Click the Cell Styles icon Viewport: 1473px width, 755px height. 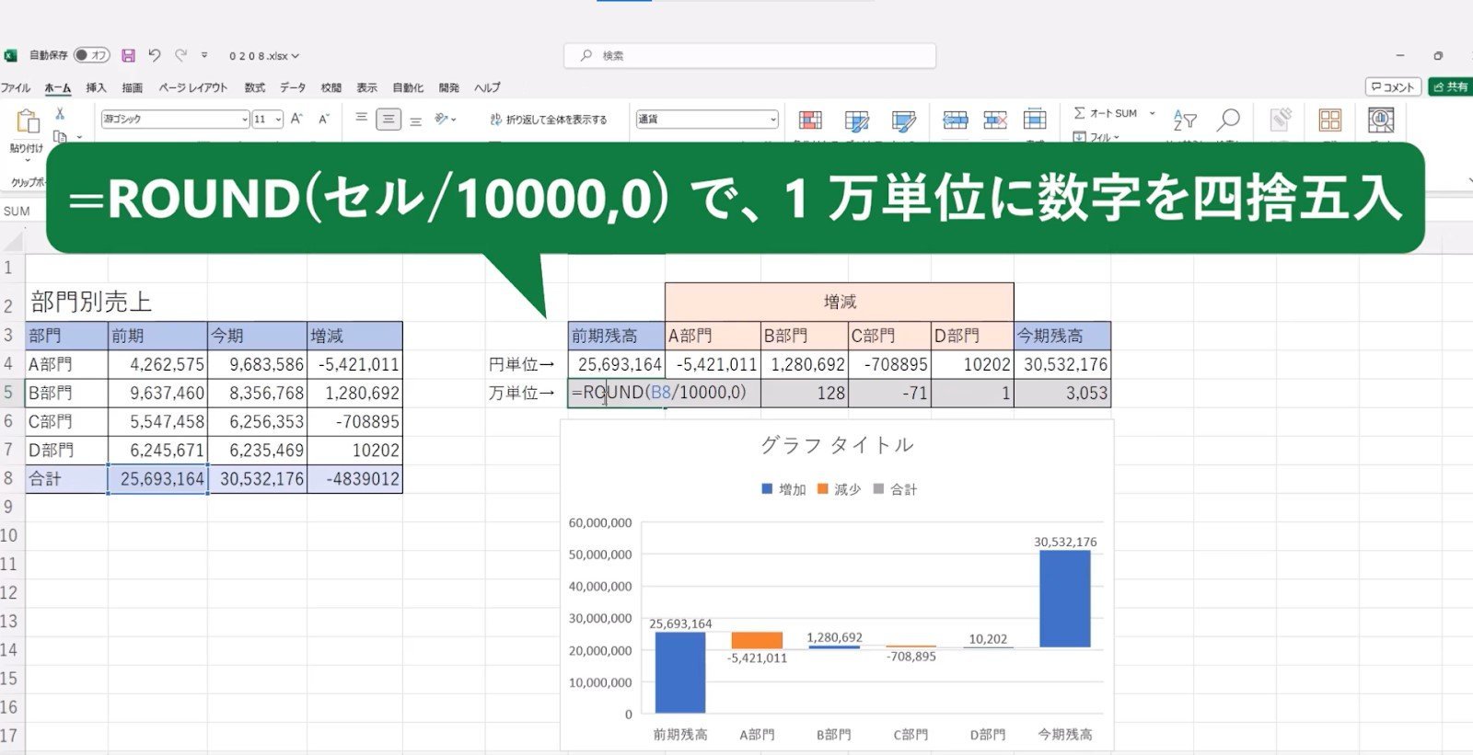[x=904, y=120]
